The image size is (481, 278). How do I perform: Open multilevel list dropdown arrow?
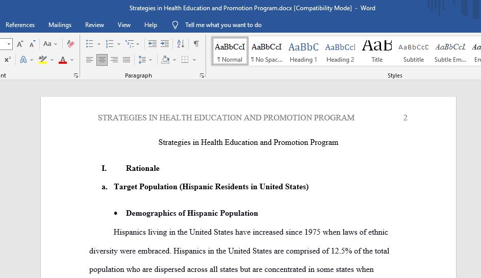(x=138, y=44)
